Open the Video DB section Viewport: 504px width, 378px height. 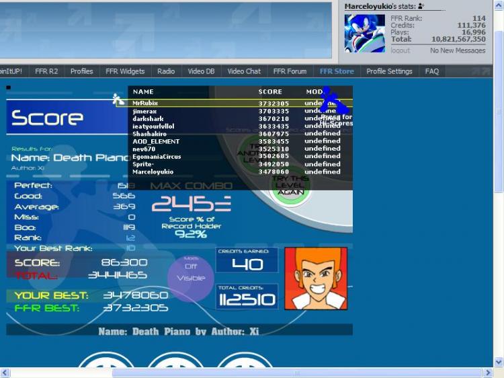(x=201, y=71)
